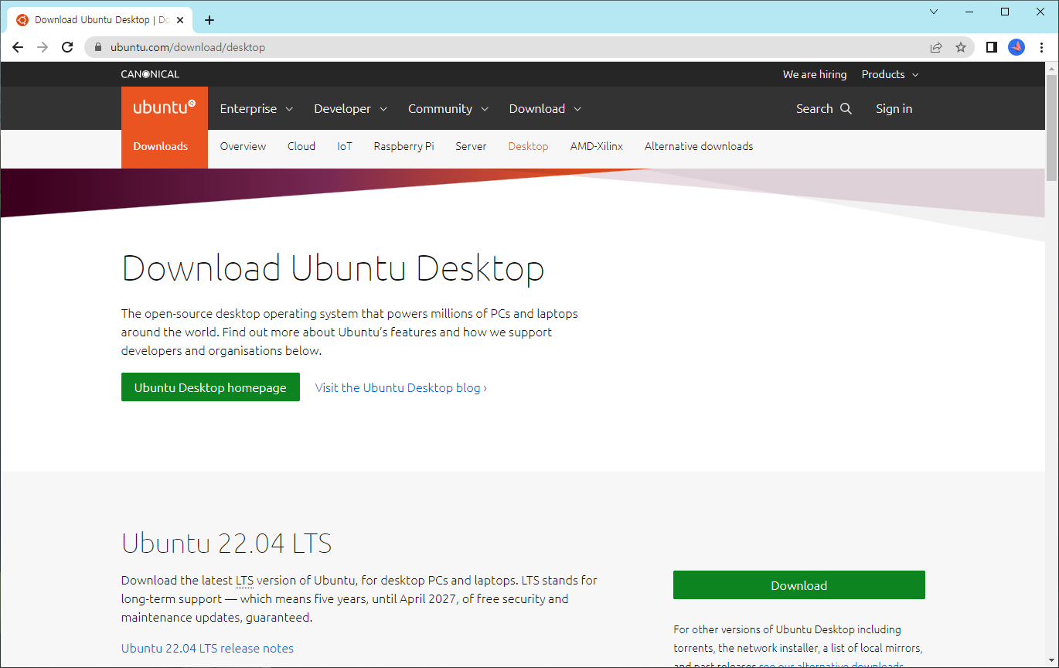
Task: Click the browser back arrow
Action: click(18, 47)
